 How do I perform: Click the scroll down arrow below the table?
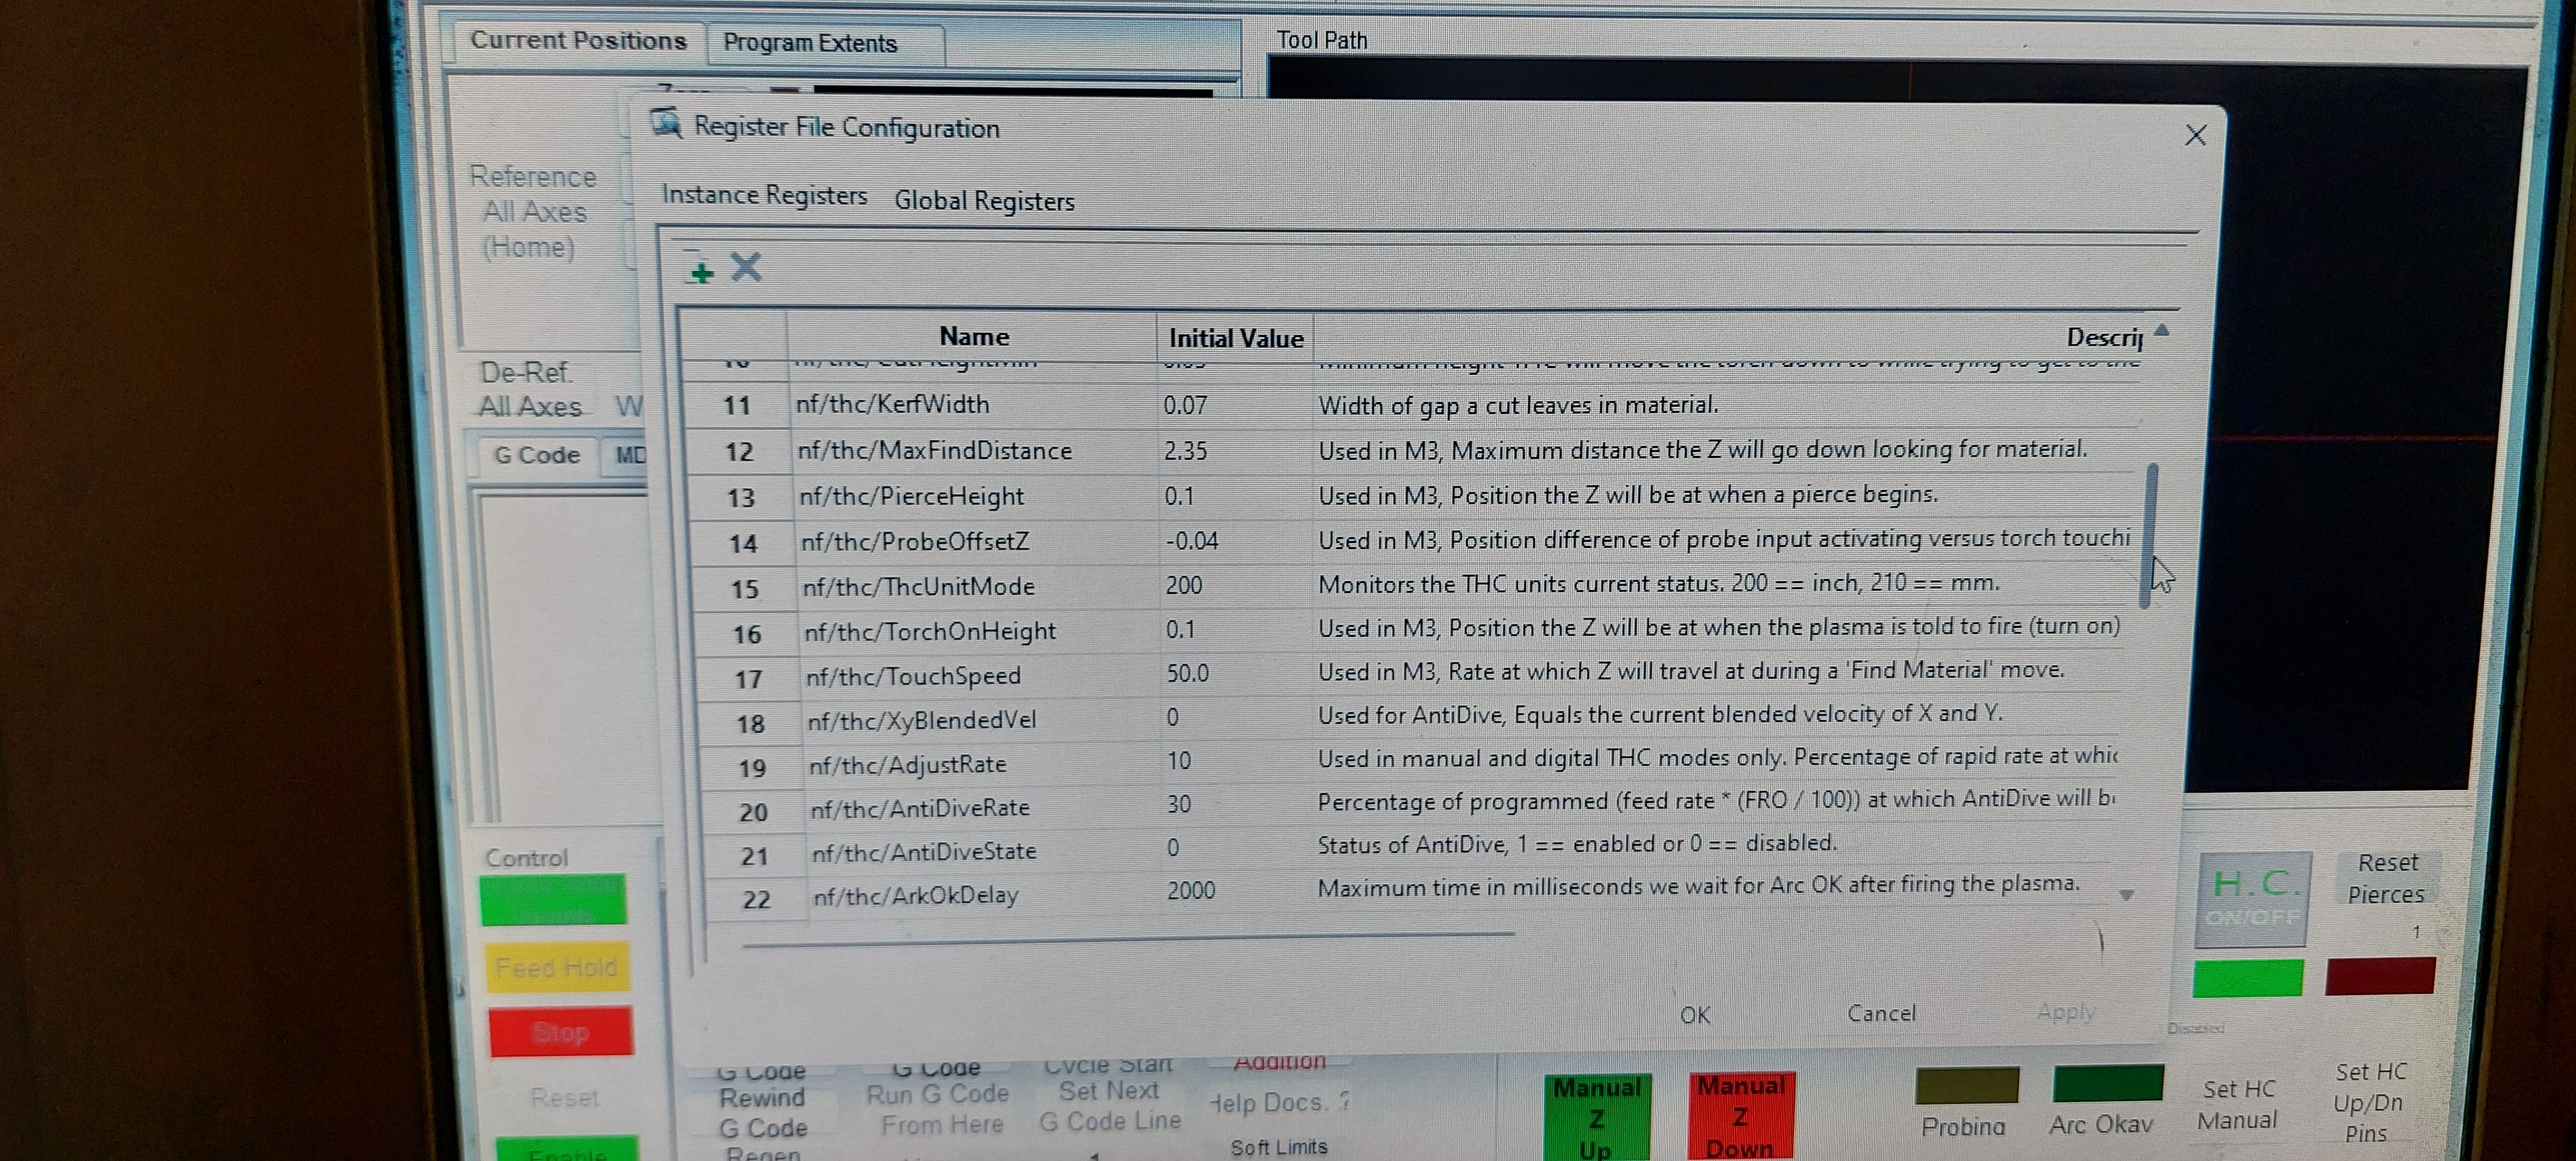pos(2126,895)
